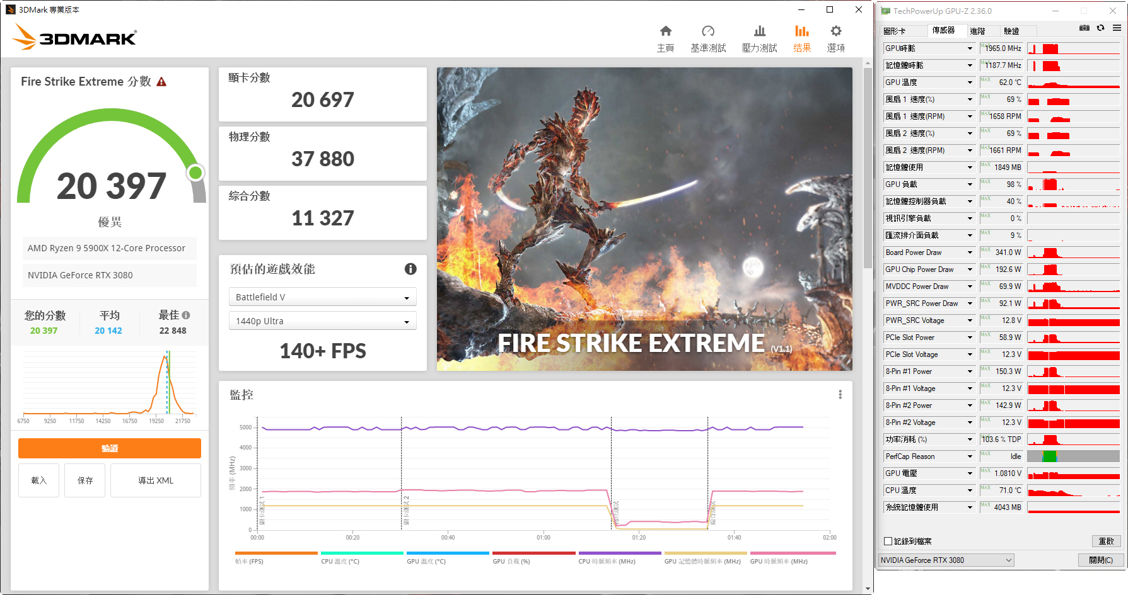This screenshot has width=1128, height=595.
Task: Click the GPU-Z refresh icon
Action: click(x=1101, y=28)
